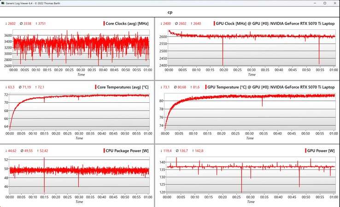Click the 3338 average value of Core Clocks

click(x=27, y=23)
